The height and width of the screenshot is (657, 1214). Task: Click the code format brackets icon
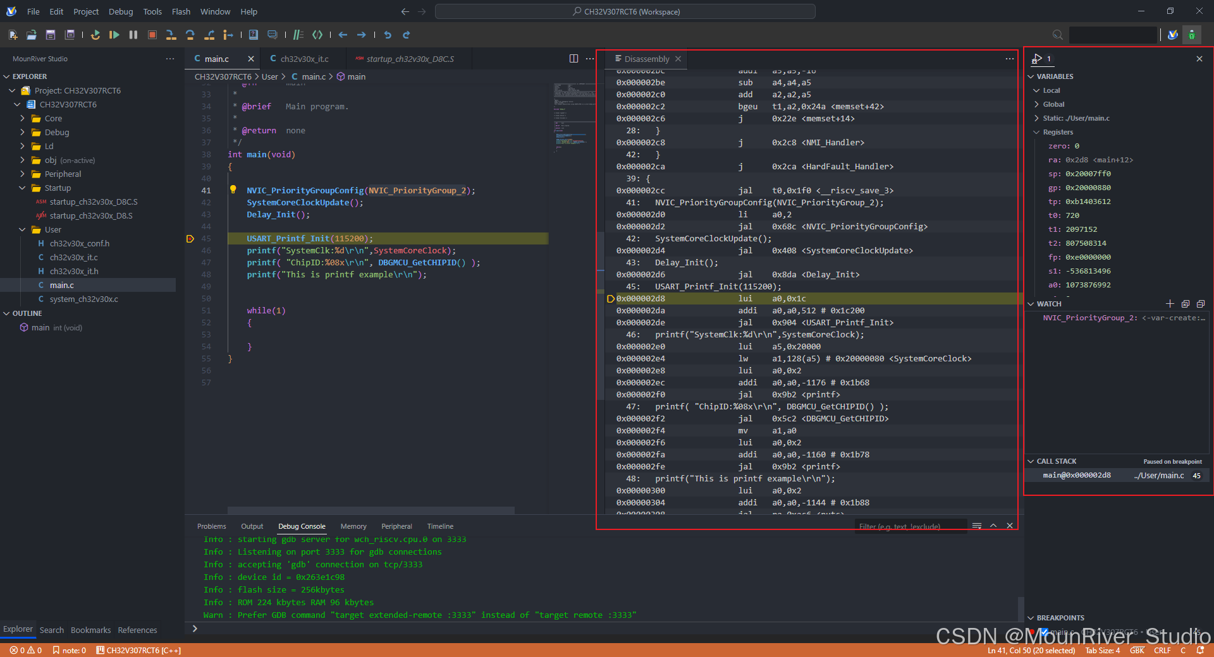tap(317, 35)
